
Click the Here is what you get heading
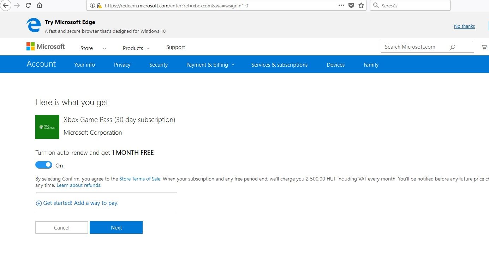tap(72, 103)
